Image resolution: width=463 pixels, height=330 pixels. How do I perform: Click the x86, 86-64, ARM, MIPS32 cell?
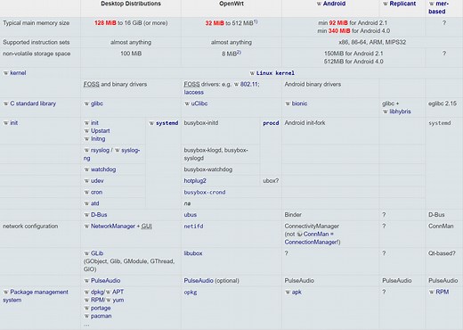coord(372,42)
